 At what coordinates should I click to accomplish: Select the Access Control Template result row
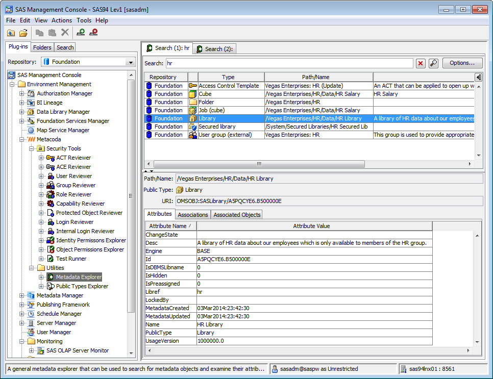(309, 86)
